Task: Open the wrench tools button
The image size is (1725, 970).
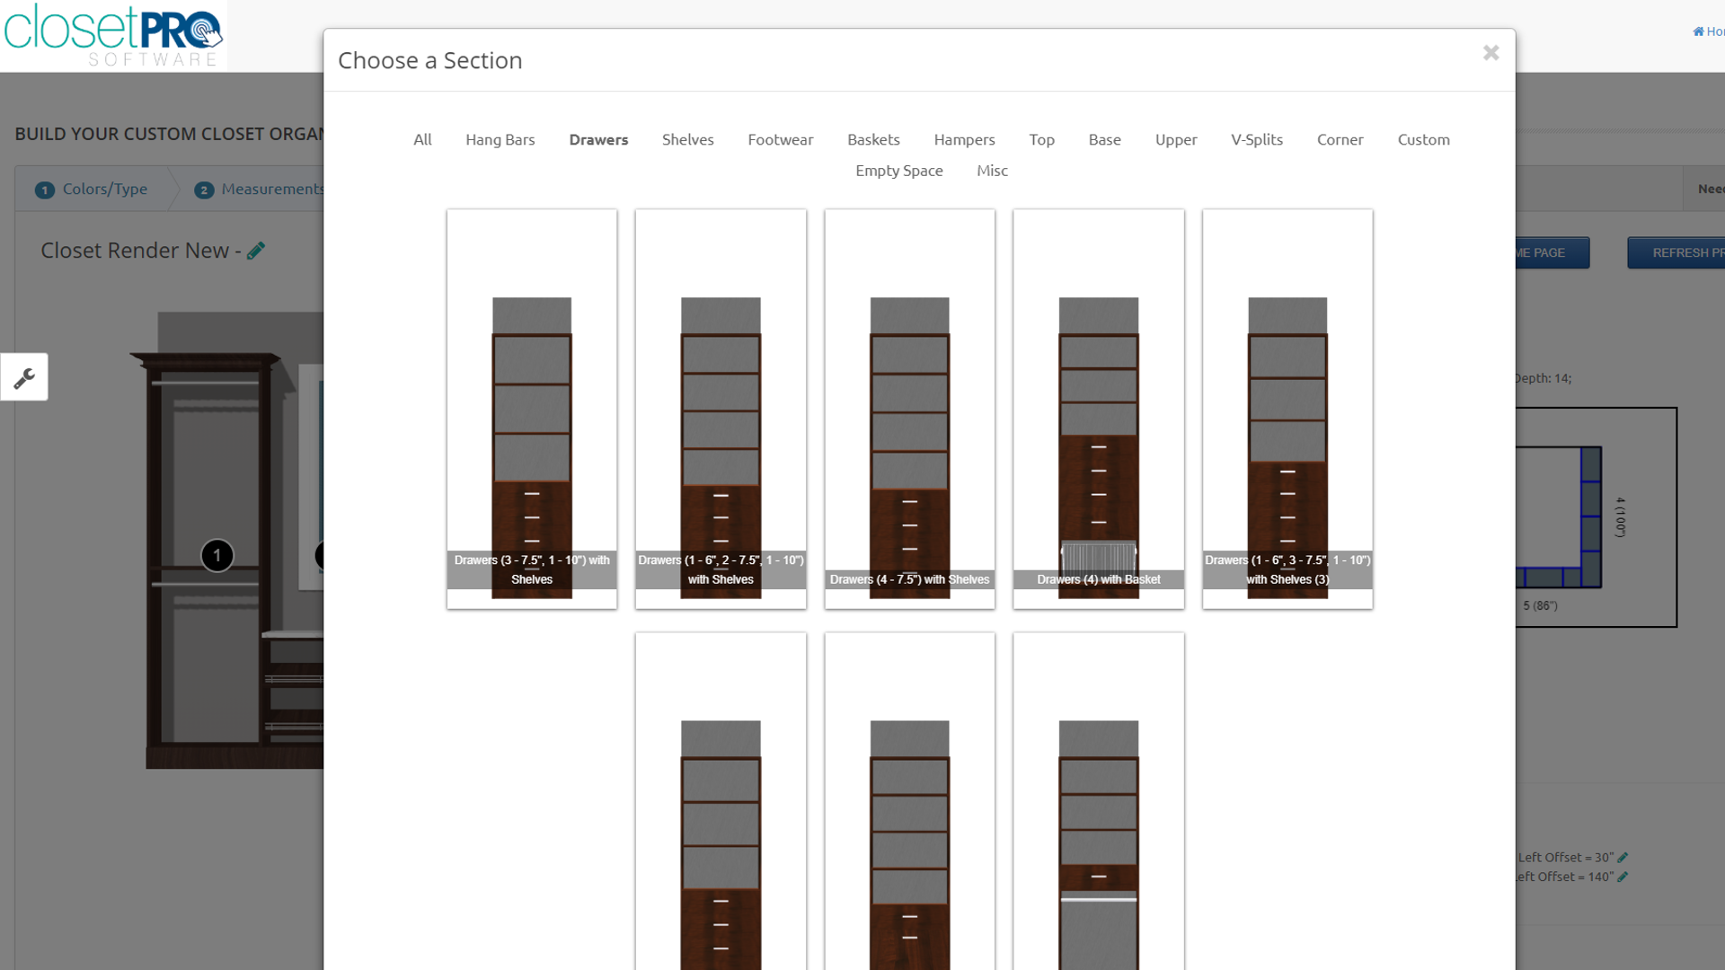Action: click(x=24, y=377)
